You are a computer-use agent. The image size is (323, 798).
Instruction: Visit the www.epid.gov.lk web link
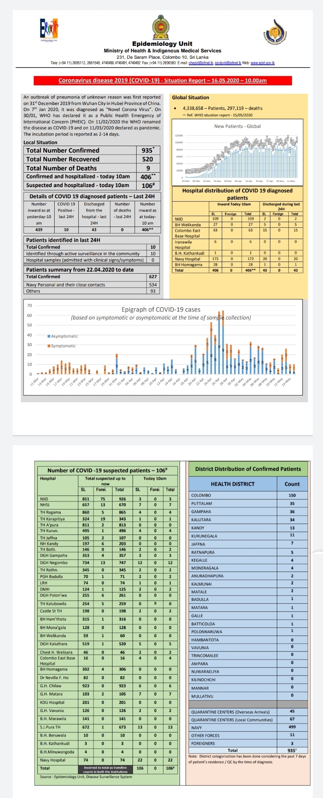(263, 63)
